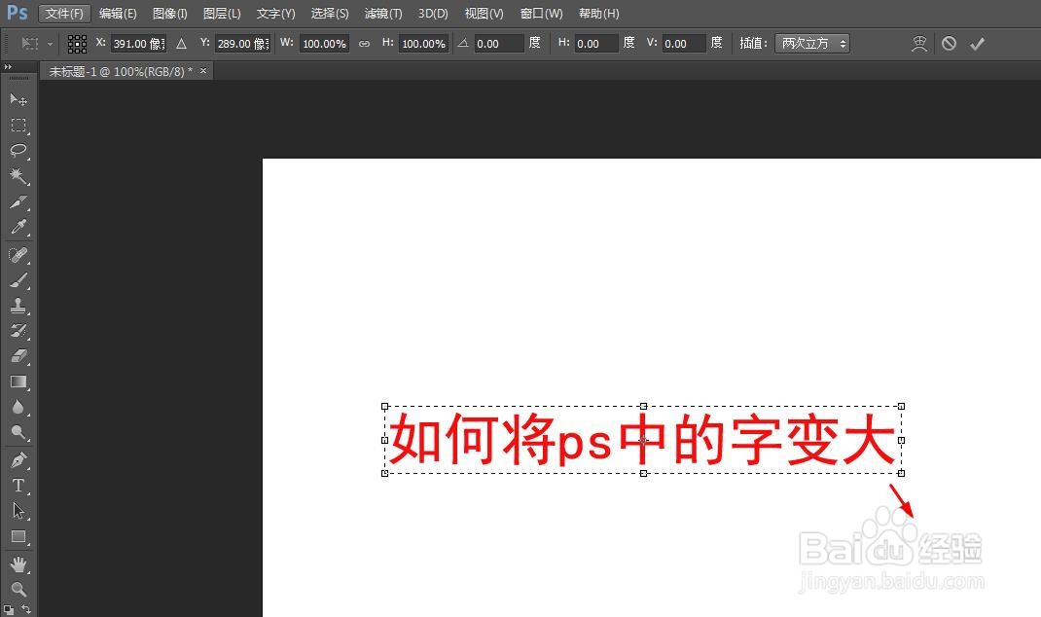The image size is (1041, 617).
Task: Select the Brush tool
Action: 18,280
